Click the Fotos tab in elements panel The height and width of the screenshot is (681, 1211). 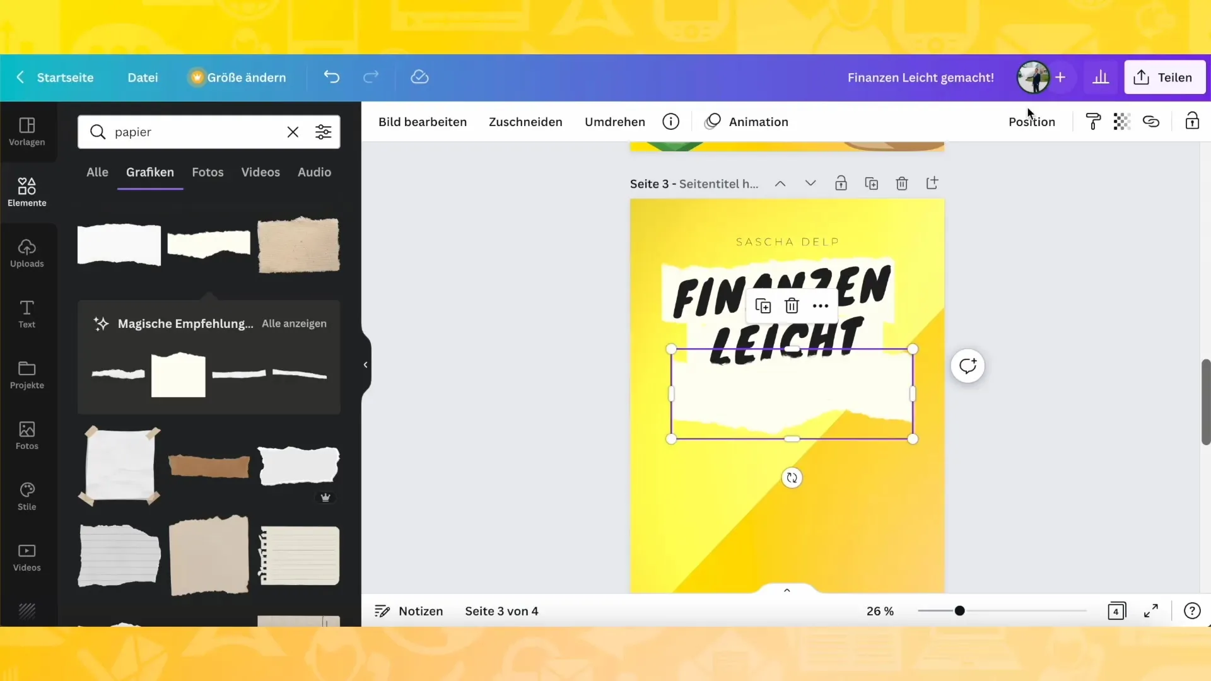(x=207, y=172)
